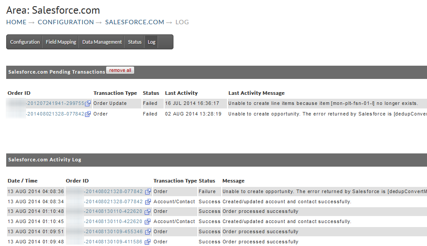Open the order link in the 04:08:34 Account/Contact row
Viewport: 427px width, 246px height.
click(113, 201)
